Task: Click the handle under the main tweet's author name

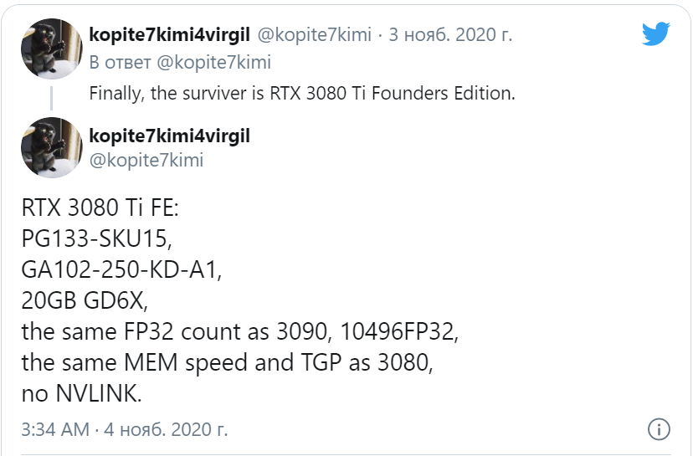Action: click(x=146, y=159)
